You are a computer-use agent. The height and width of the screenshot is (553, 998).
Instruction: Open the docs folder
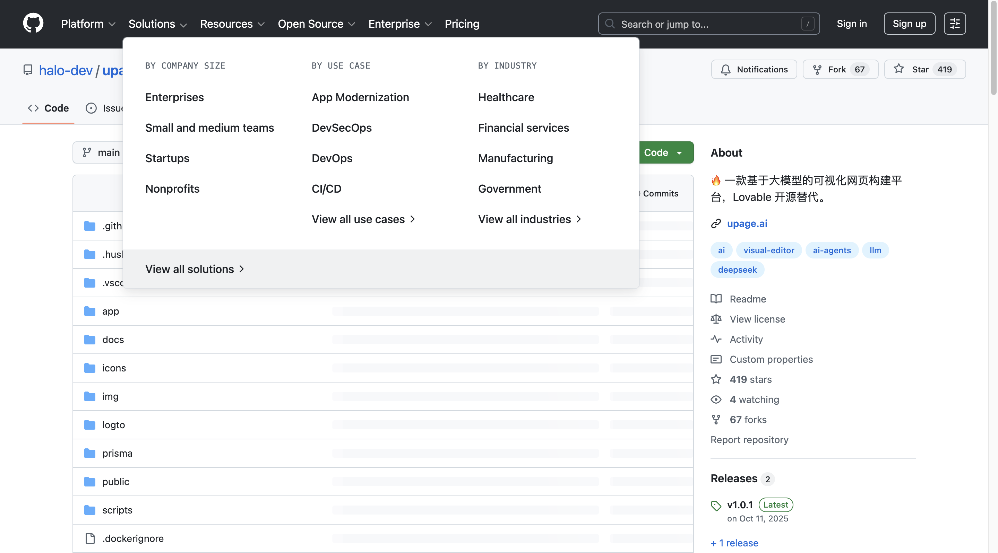tap(113, 339)
